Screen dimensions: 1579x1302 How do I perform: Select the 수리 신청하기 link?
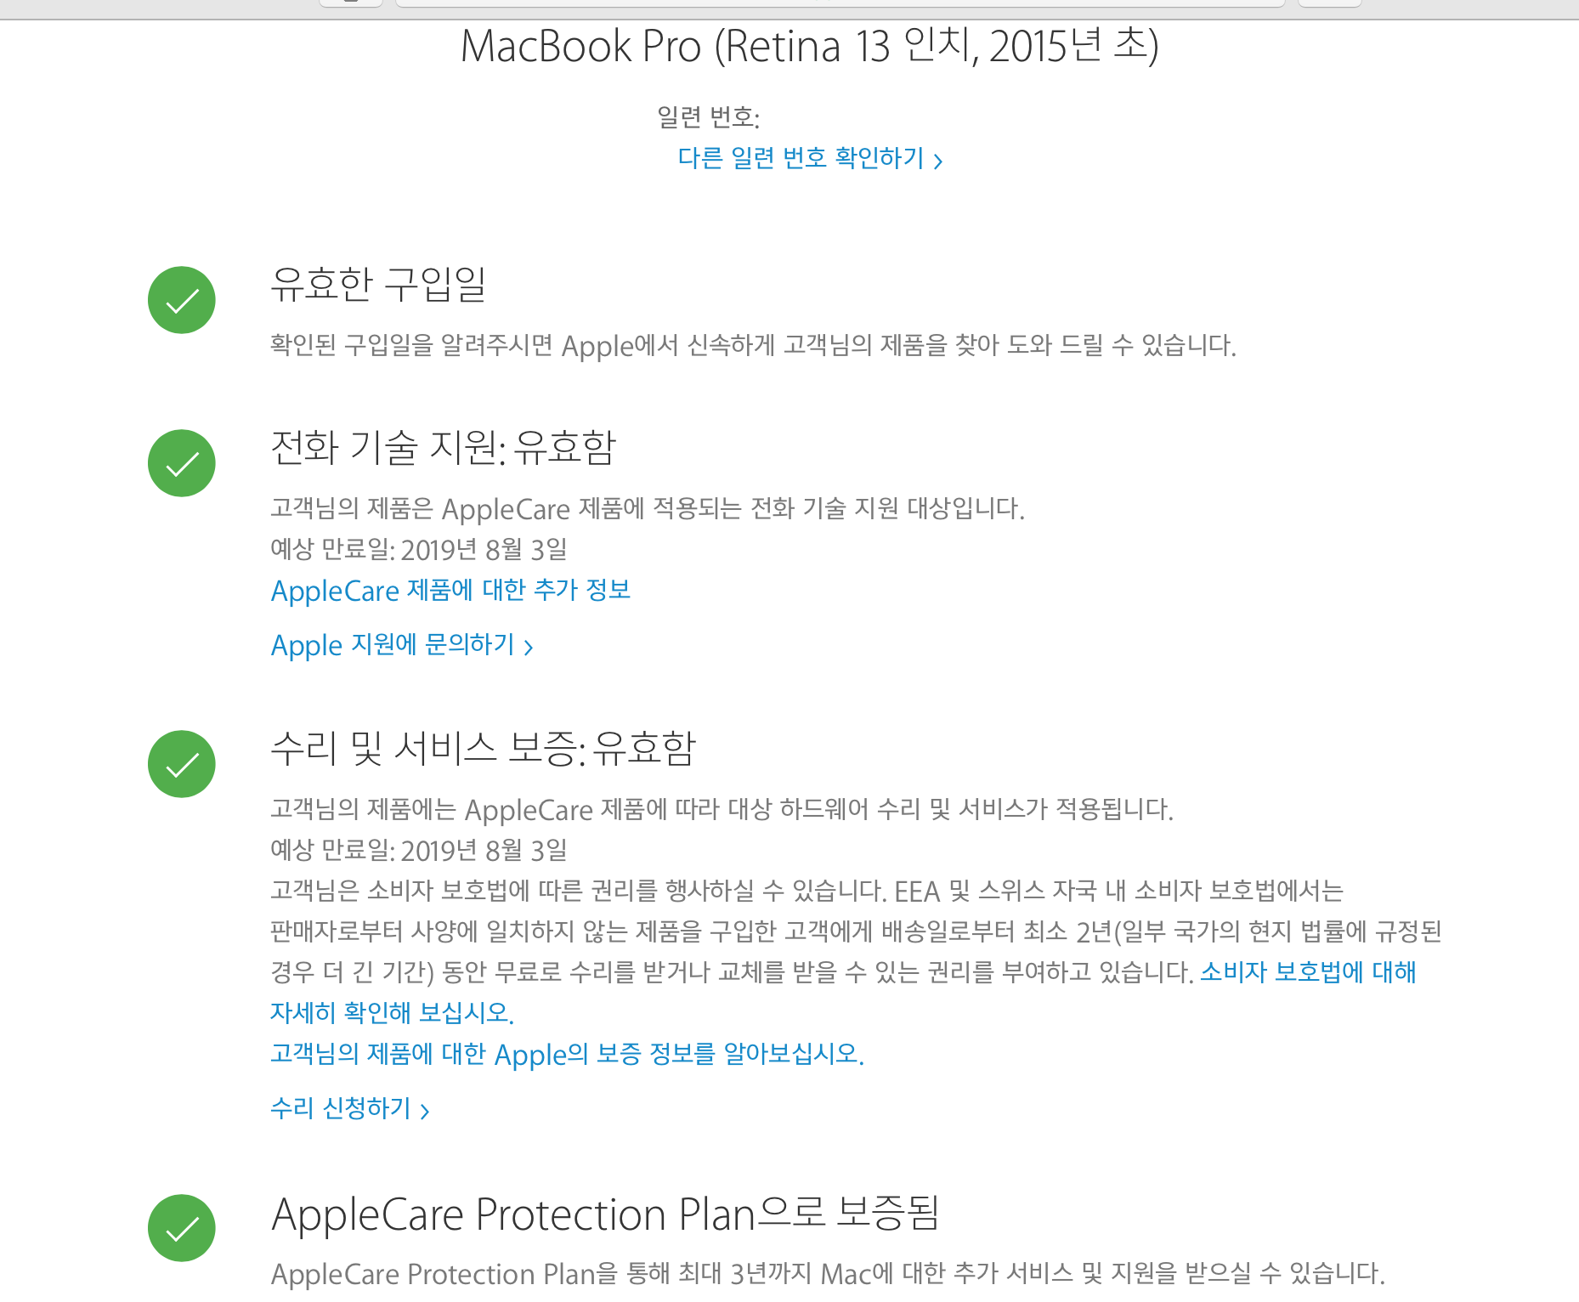tap(341, 1107)
